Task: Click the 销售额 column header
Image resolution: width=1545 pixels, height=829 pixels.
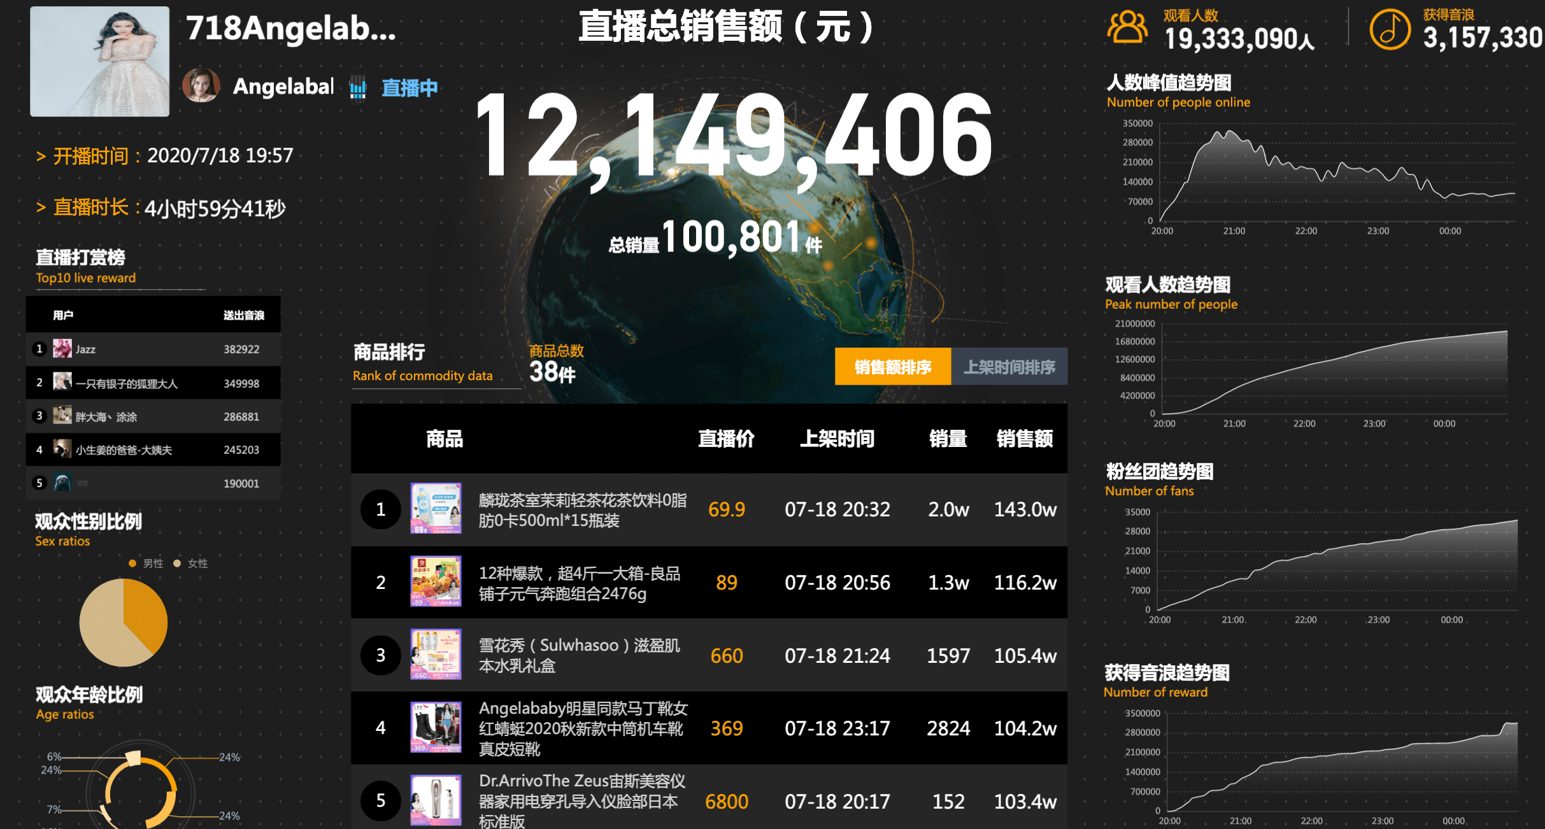Action: point(1024,439)
